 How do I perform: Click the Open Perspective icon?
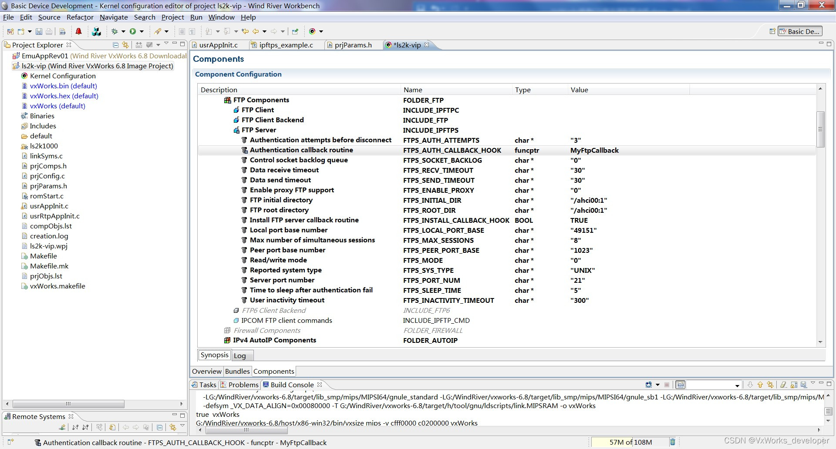click(x=772, y=31)
